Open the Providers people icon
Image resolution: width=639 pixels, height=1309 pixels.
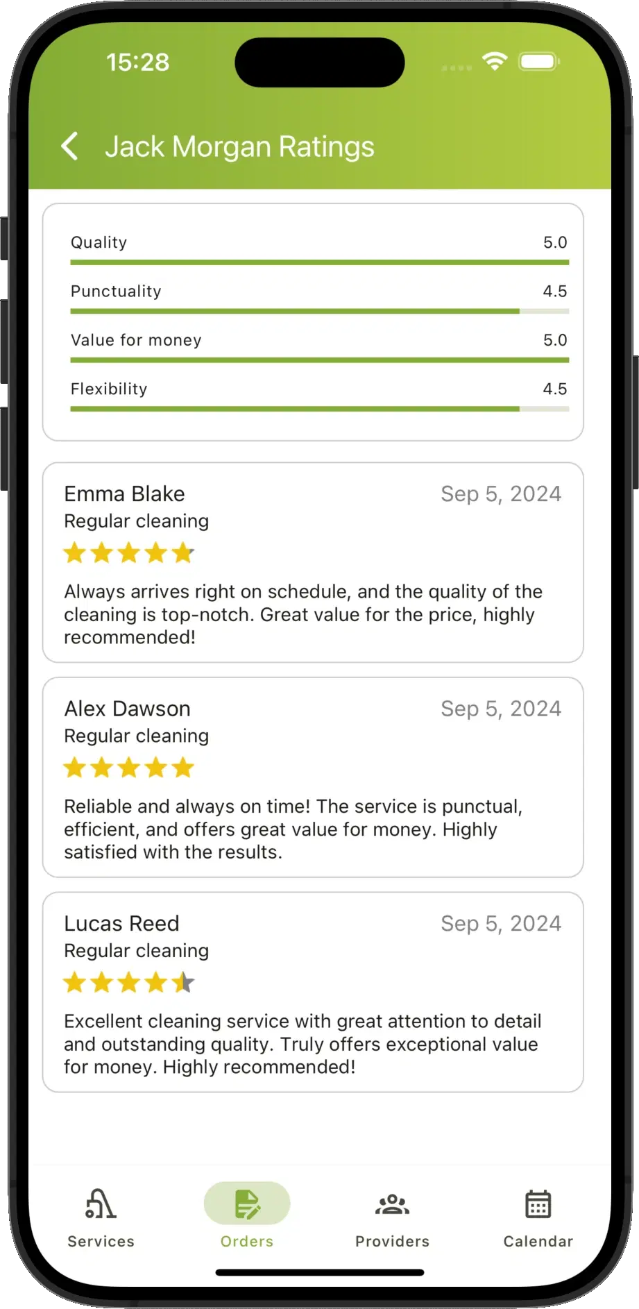pyautogui.click(x=393, y=1204)
